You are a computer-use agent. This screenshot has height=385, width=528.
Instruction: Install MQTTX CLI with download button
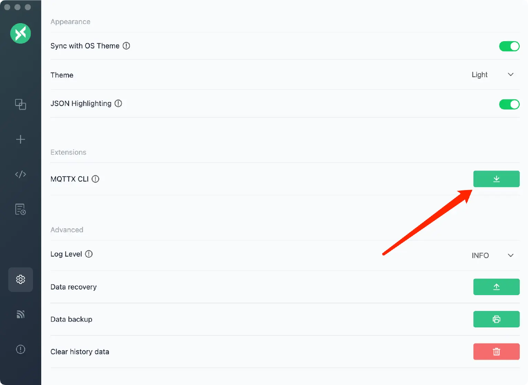pyautogui.click(x=496, y=179)
